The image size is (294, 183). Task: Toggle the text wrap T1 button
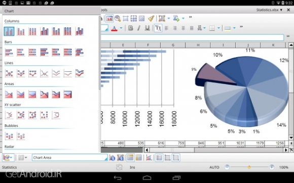(158, 28)
